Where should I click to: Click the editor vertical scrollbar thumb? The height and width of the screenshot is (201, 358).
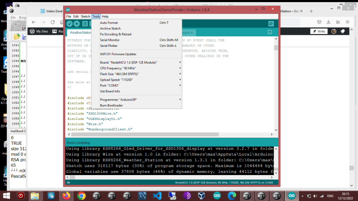pos(276,48)
